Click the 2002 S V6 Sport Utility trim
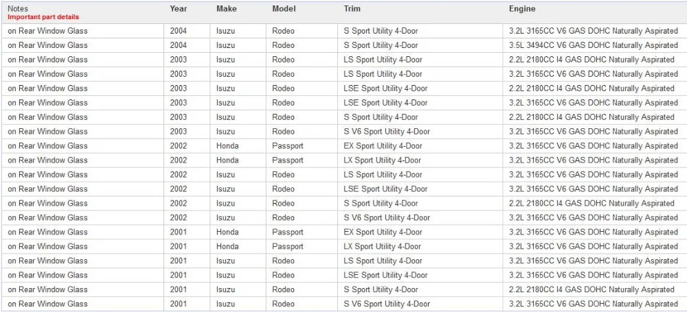 pos(387,217)
